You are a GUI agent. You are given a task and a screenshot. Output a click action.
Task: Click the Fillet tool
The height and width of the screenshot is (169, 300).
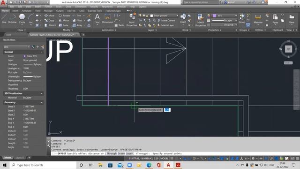[x=77, y=20]
